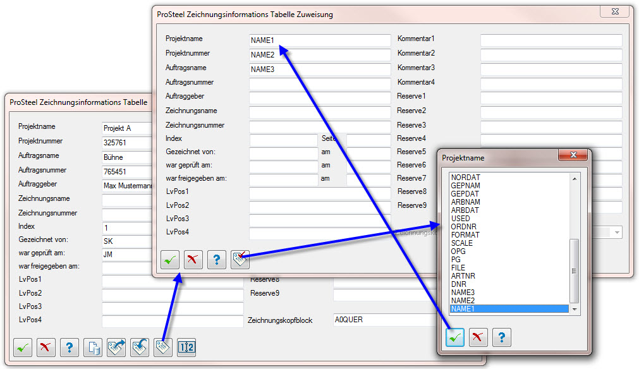639x369 pixels.
Task: Click the LvPos1 field in Zuweisung dialog
Action: coord(320,193)
